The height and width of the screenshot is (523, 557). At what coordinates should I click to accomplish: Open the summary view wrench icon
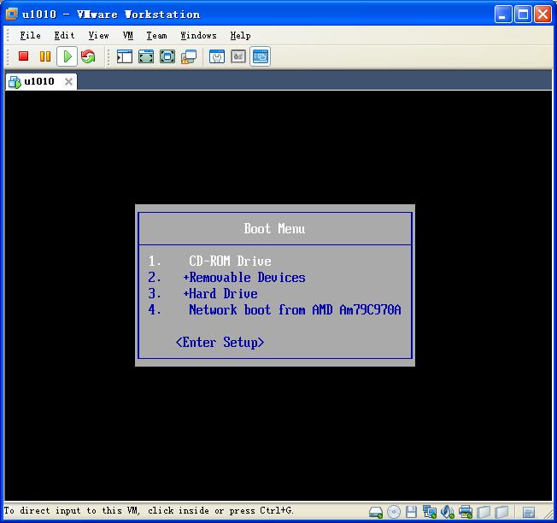pyautogui.click(x=217, y=56)
